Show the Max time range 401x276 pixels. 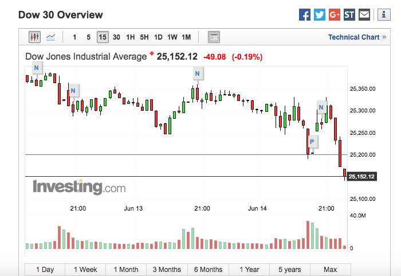click(330, 270)
